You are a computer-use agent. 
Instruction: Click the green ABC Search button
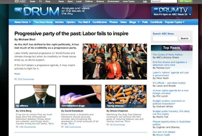(x=185, y=1)
